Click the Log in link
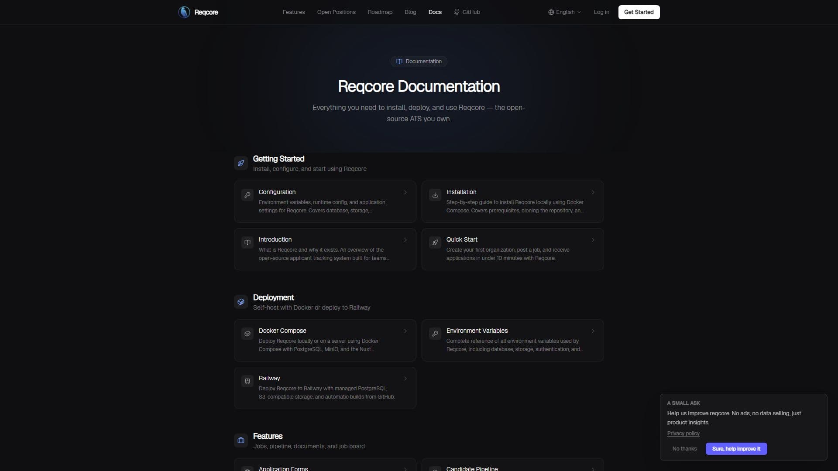 (x=601, y=12)
